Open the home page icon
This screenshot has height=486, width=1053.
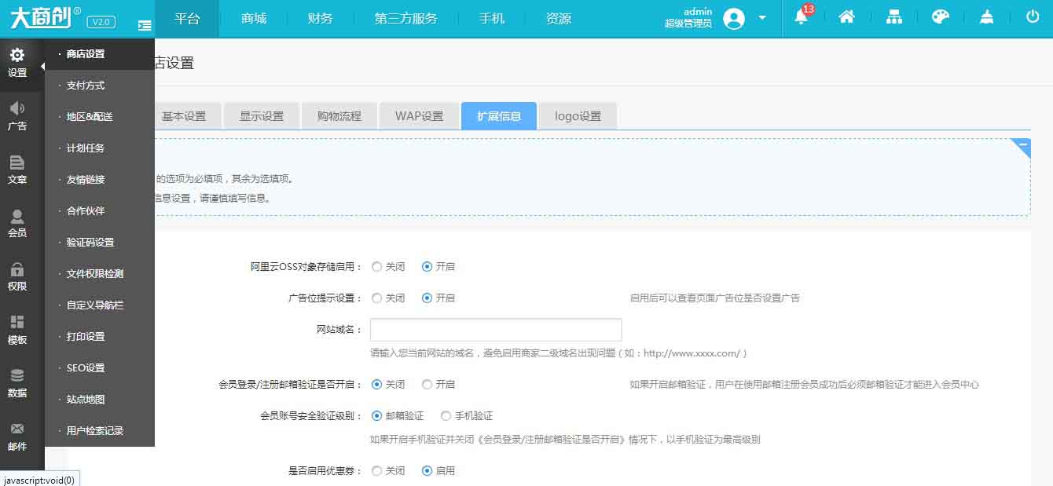[846, 17]
